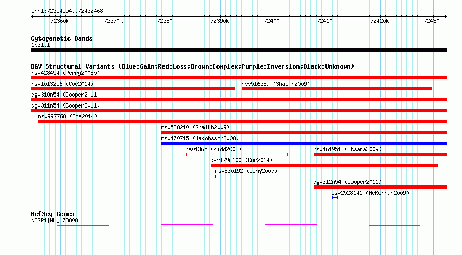This screenshot has height=255, width=462.
Task: Click the nsv1013256 (Coe2014) red loss bar
Action: 133,89
